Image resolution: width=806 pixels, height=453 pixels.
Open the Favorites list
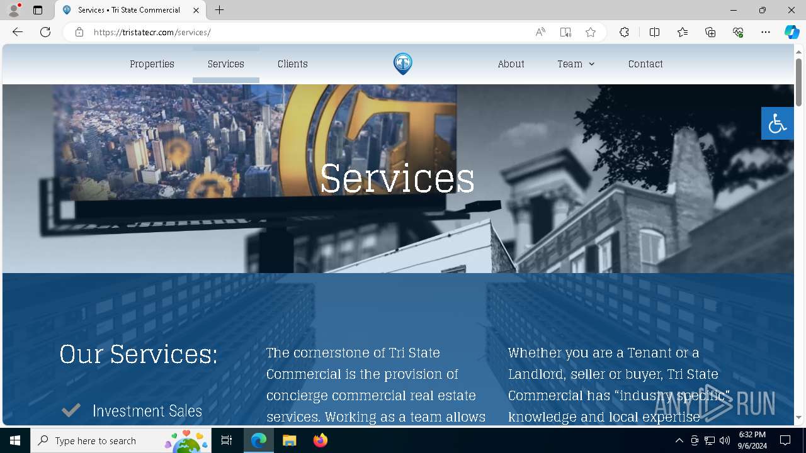tap(683, 32)
